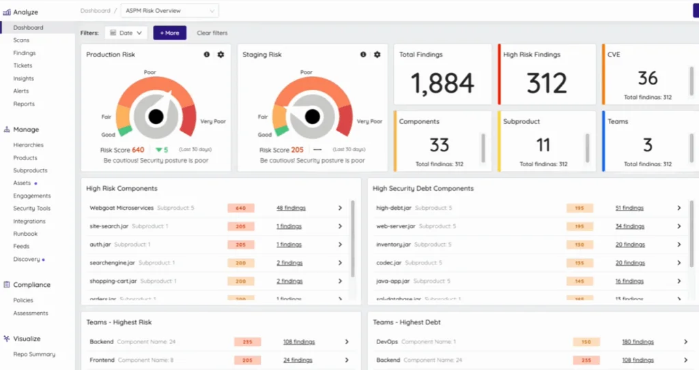This screenshot has height=370, width=699.
Task: Open 48 findings link for Webgoat Microservices
Action: (x=291, y=208)
